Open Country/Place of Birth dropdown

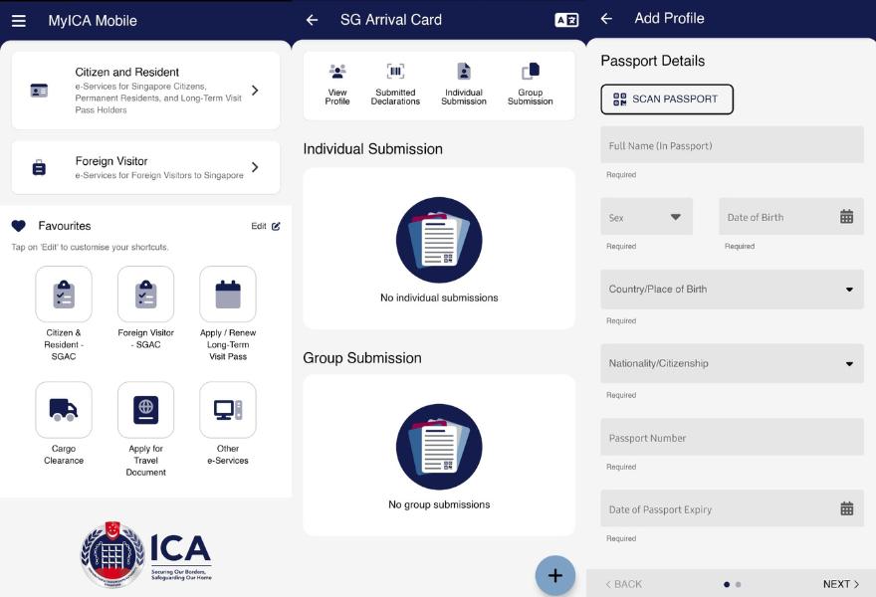(732, 290)
